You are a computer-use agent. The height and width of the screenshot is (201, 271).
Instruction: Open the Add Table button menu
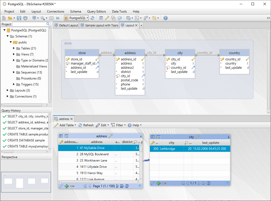point(65,125)
